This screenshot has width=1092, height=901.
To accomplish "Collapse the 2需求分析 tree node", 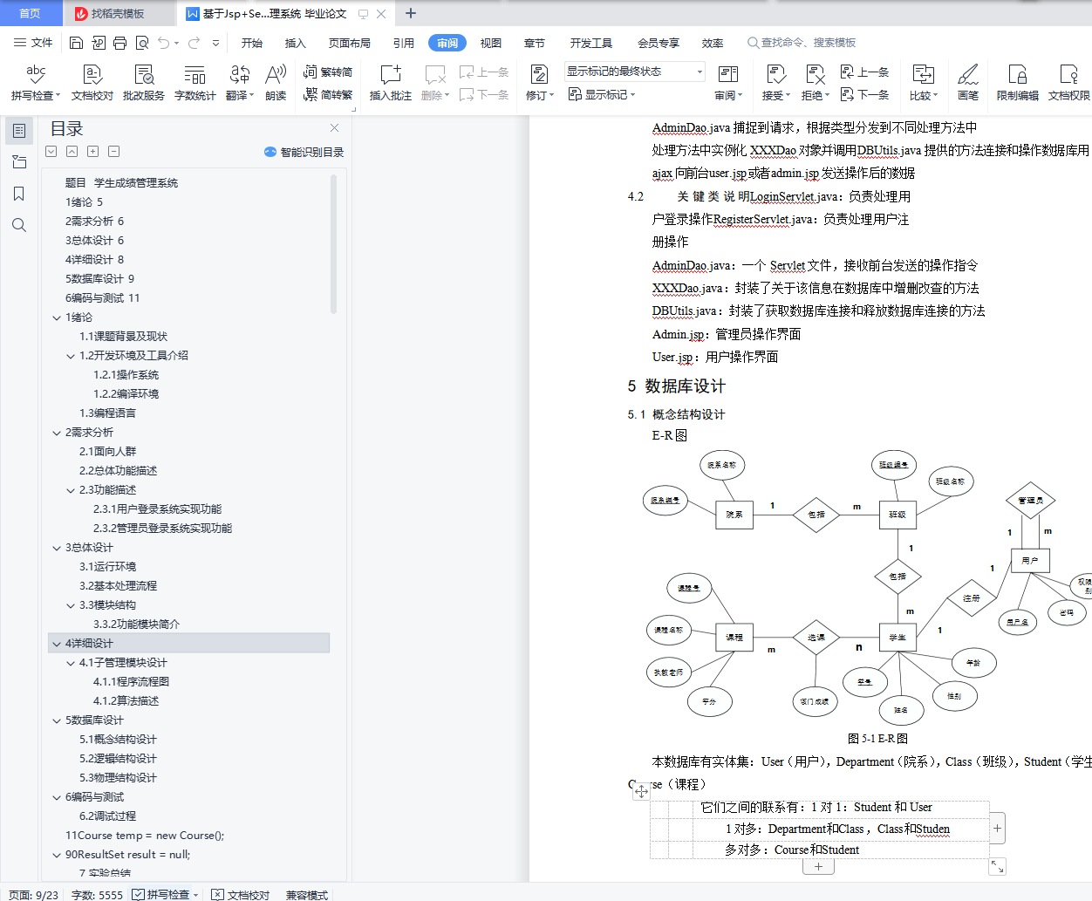I will pyautogui.click(x=57, y=433).
